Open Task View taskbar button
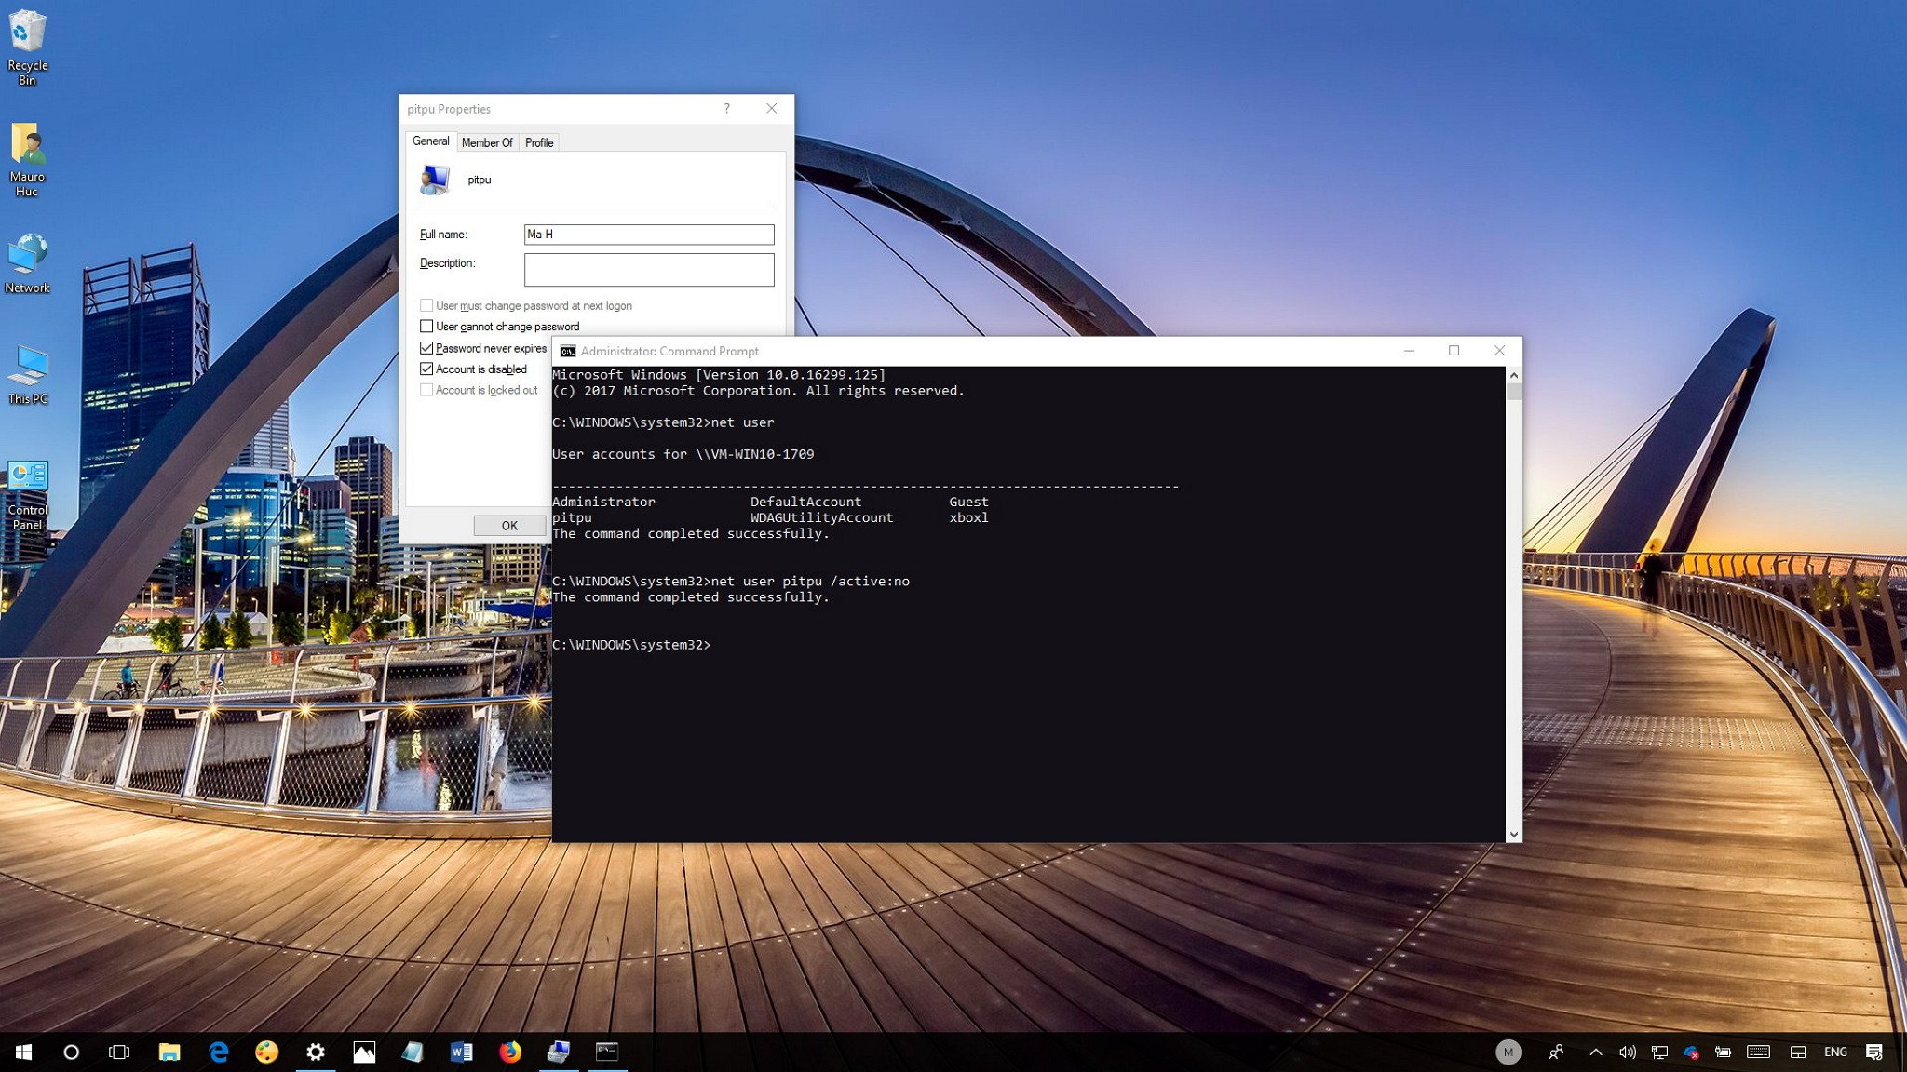 [118, 1051]
